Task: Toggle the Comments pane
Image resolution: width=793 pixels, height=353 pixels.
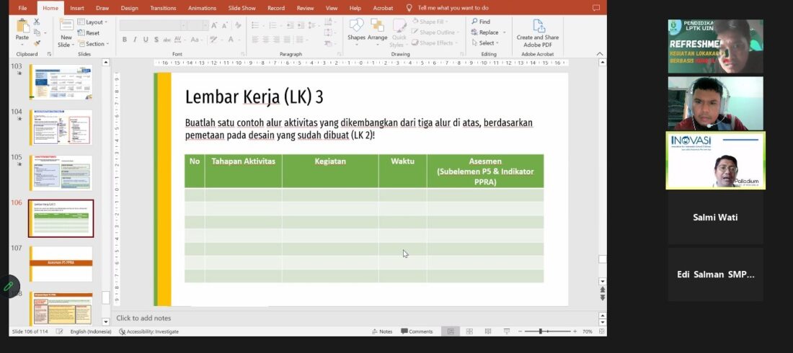Action: [417, 331]
